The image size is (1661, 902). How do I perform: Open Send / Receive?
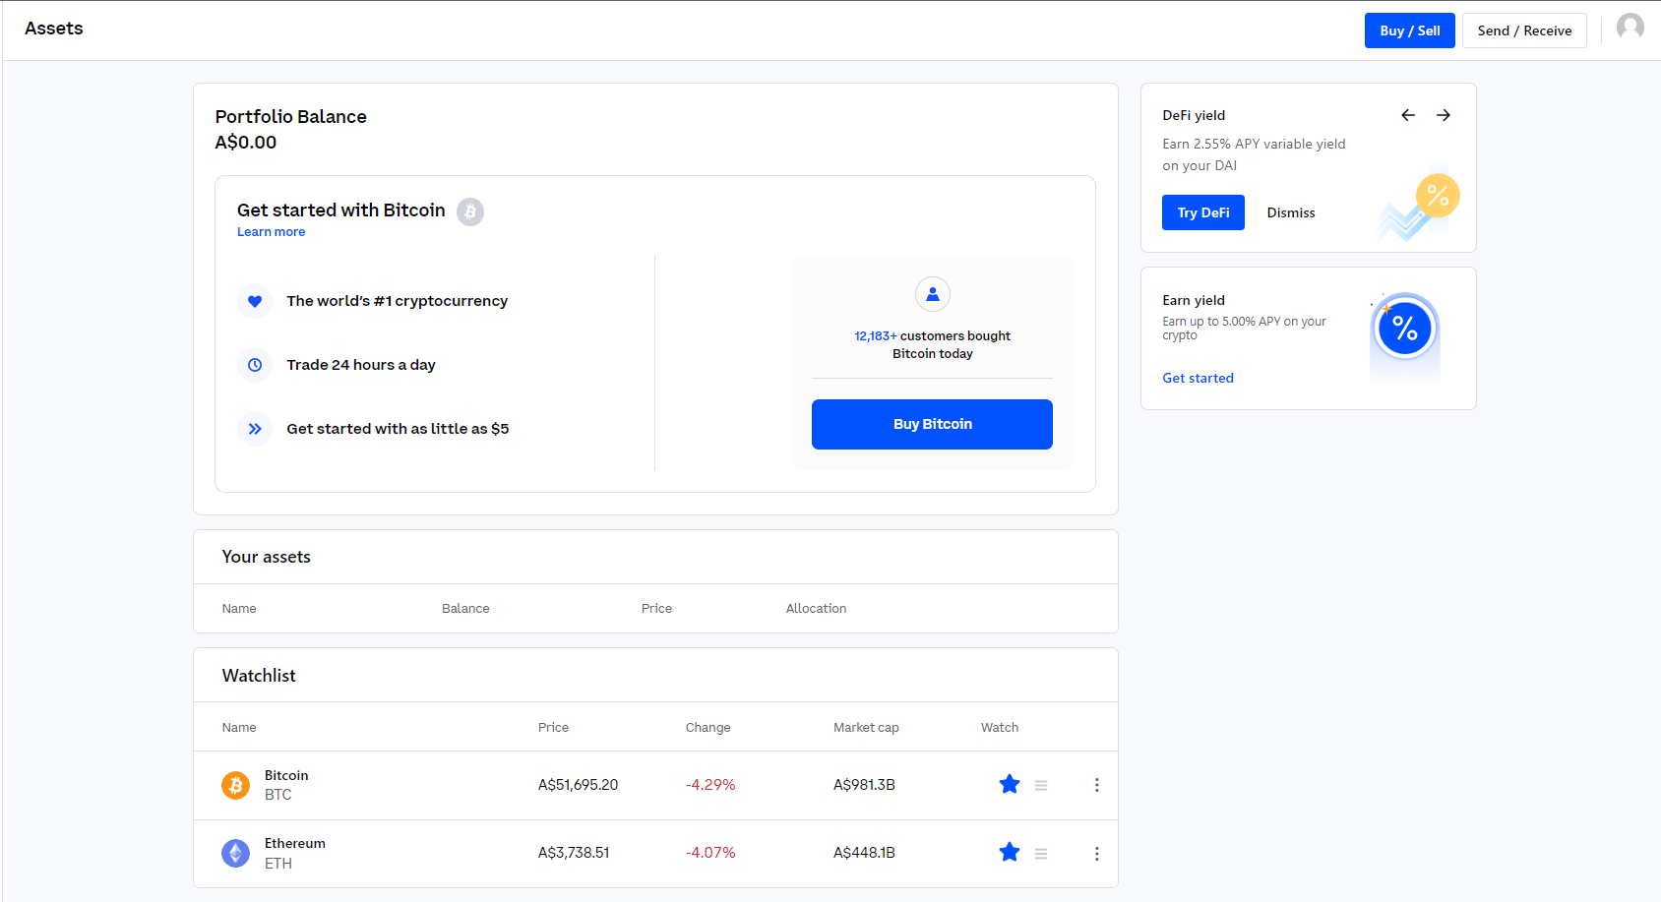[1524, 30]
